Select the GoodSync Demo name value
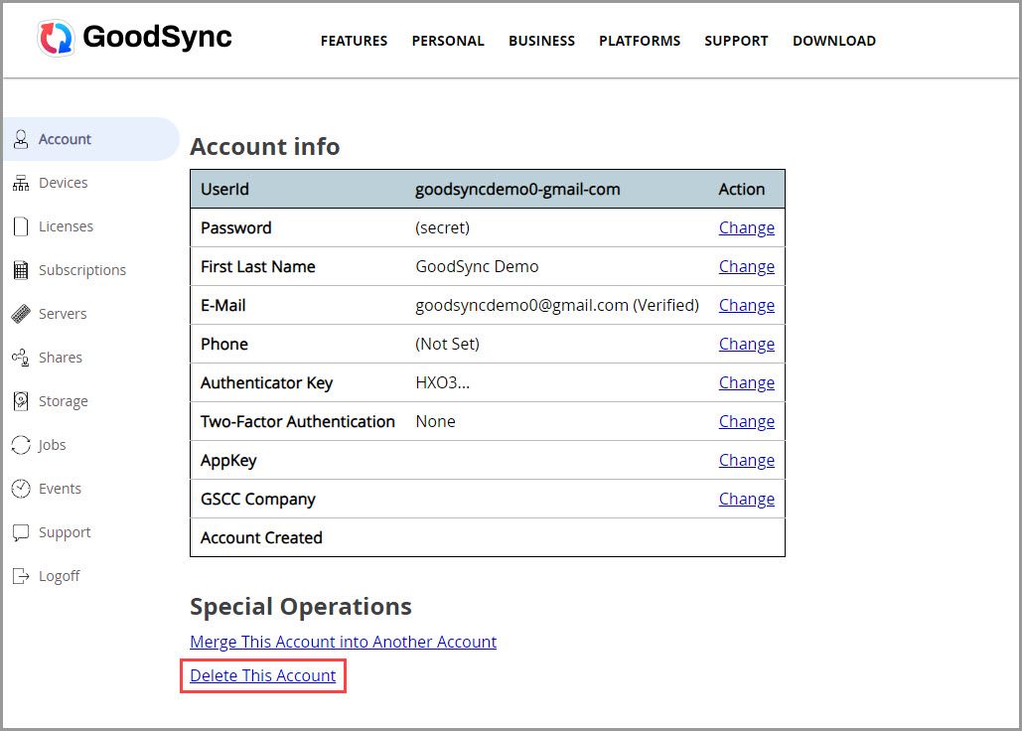The height and width of the screenshot is (731, 1022). [477, 266]
